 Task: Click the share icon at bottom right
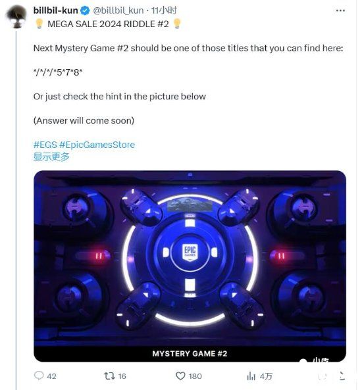(x=342, y=376)
